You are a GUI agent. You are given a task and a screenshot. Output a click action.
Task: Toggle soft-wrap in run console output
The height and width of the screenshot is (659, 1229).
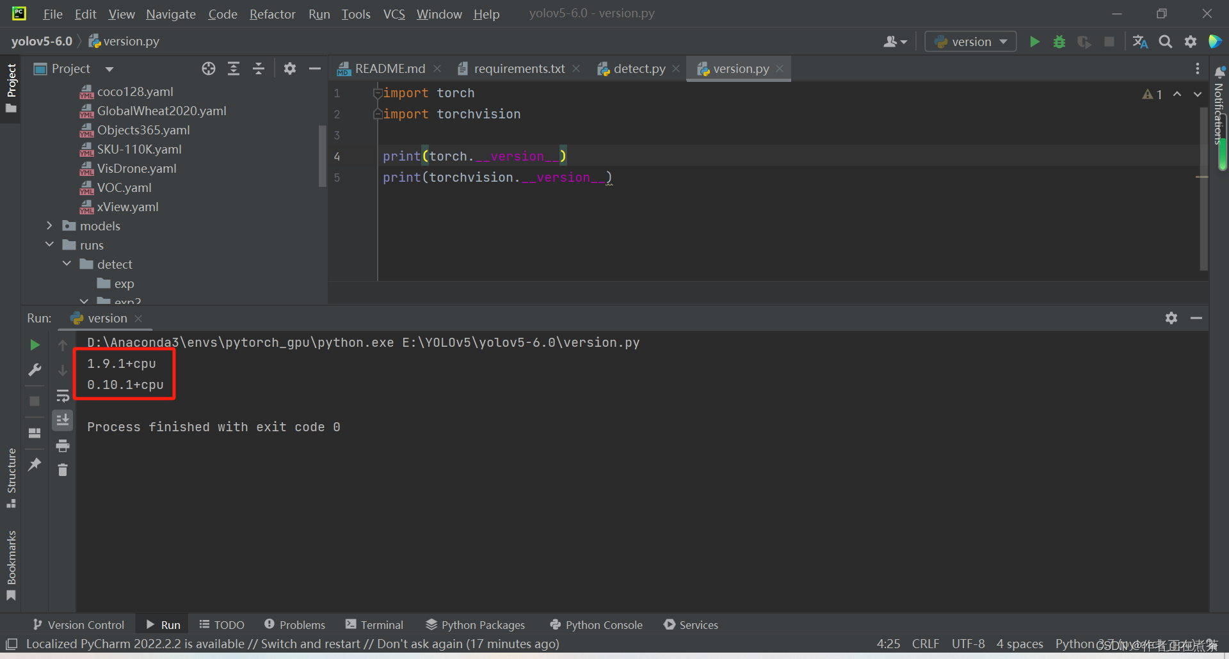click(63, 395)
